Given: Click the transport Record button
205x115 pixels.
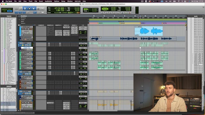Looking at the screenshot, I should [130, 13].
